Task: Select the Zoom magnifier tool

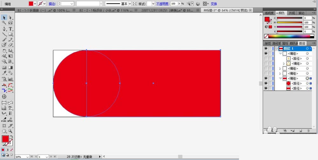Action: click(x=10, y=131)
